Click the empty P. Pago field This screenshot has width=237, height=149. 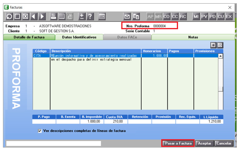click(44, 121)
